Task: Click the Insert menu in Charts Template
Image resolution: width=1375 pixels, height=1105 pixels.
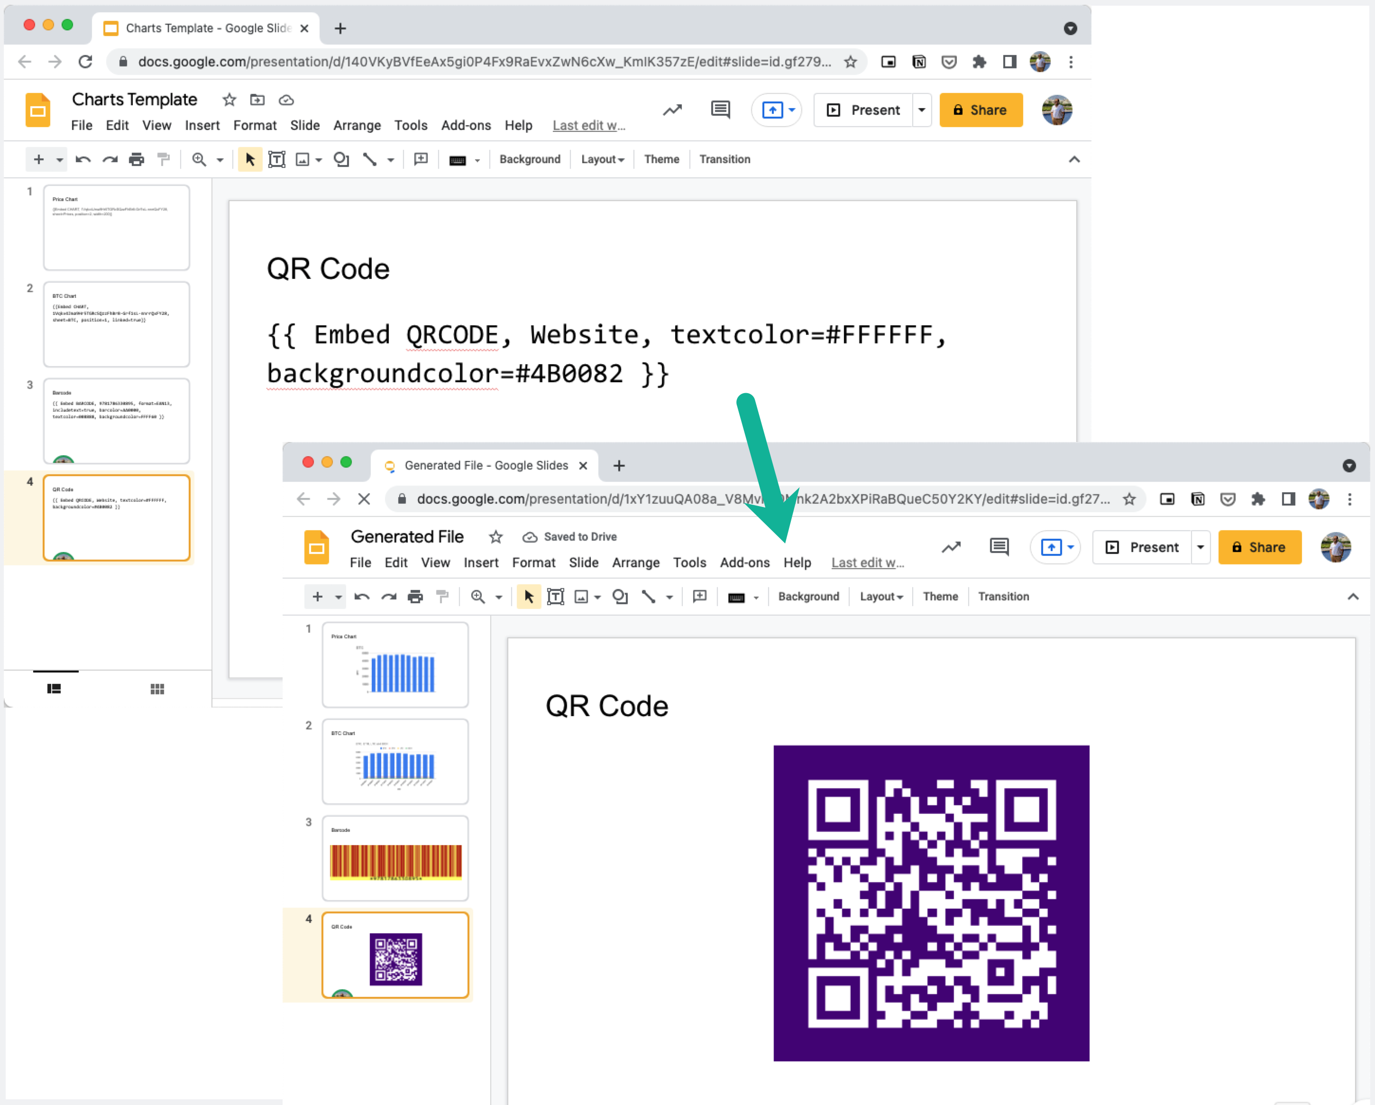Action: (202, 125)
